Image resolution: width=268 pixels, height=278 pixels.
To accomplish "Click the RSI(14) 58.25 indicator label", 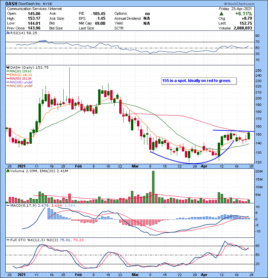I will coord(24,33).
